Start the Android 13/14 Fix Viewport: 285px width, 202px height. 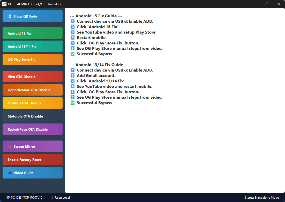[33, 46]
